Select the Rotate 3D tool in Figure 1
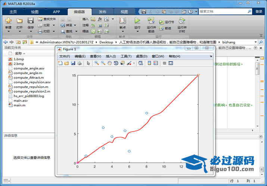This screenshot has width=267, height=186. click(116, 63)
